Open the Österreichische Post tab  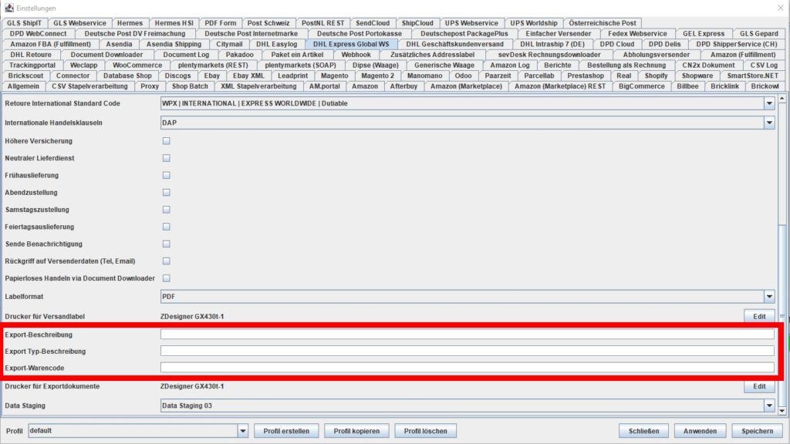pos(602,22)
